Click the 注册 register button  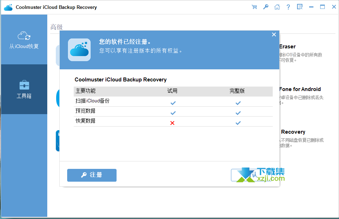[92, 175]
